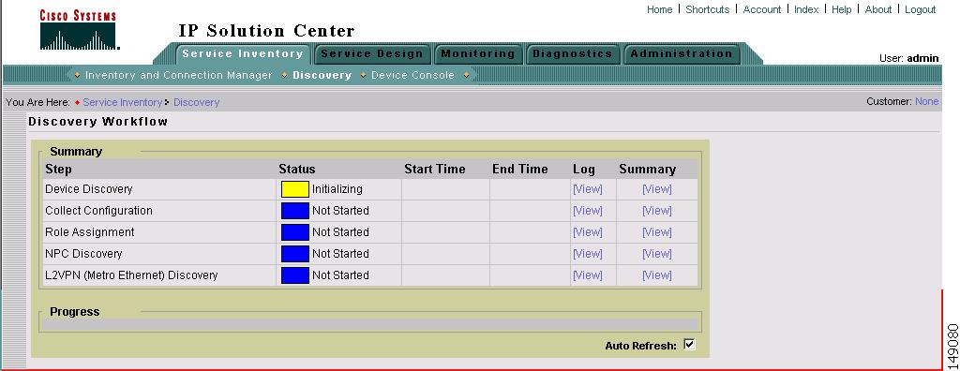Image resolution: width=960 pixels, height=371 pixels.
Task: View the Role Assignment summary
Action: pos(657,232)
